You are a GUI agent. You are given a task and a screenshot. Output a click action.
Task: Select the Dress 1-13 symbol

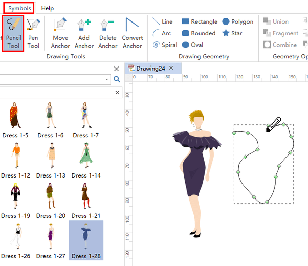pyautogui.click(x=51, y=160)
